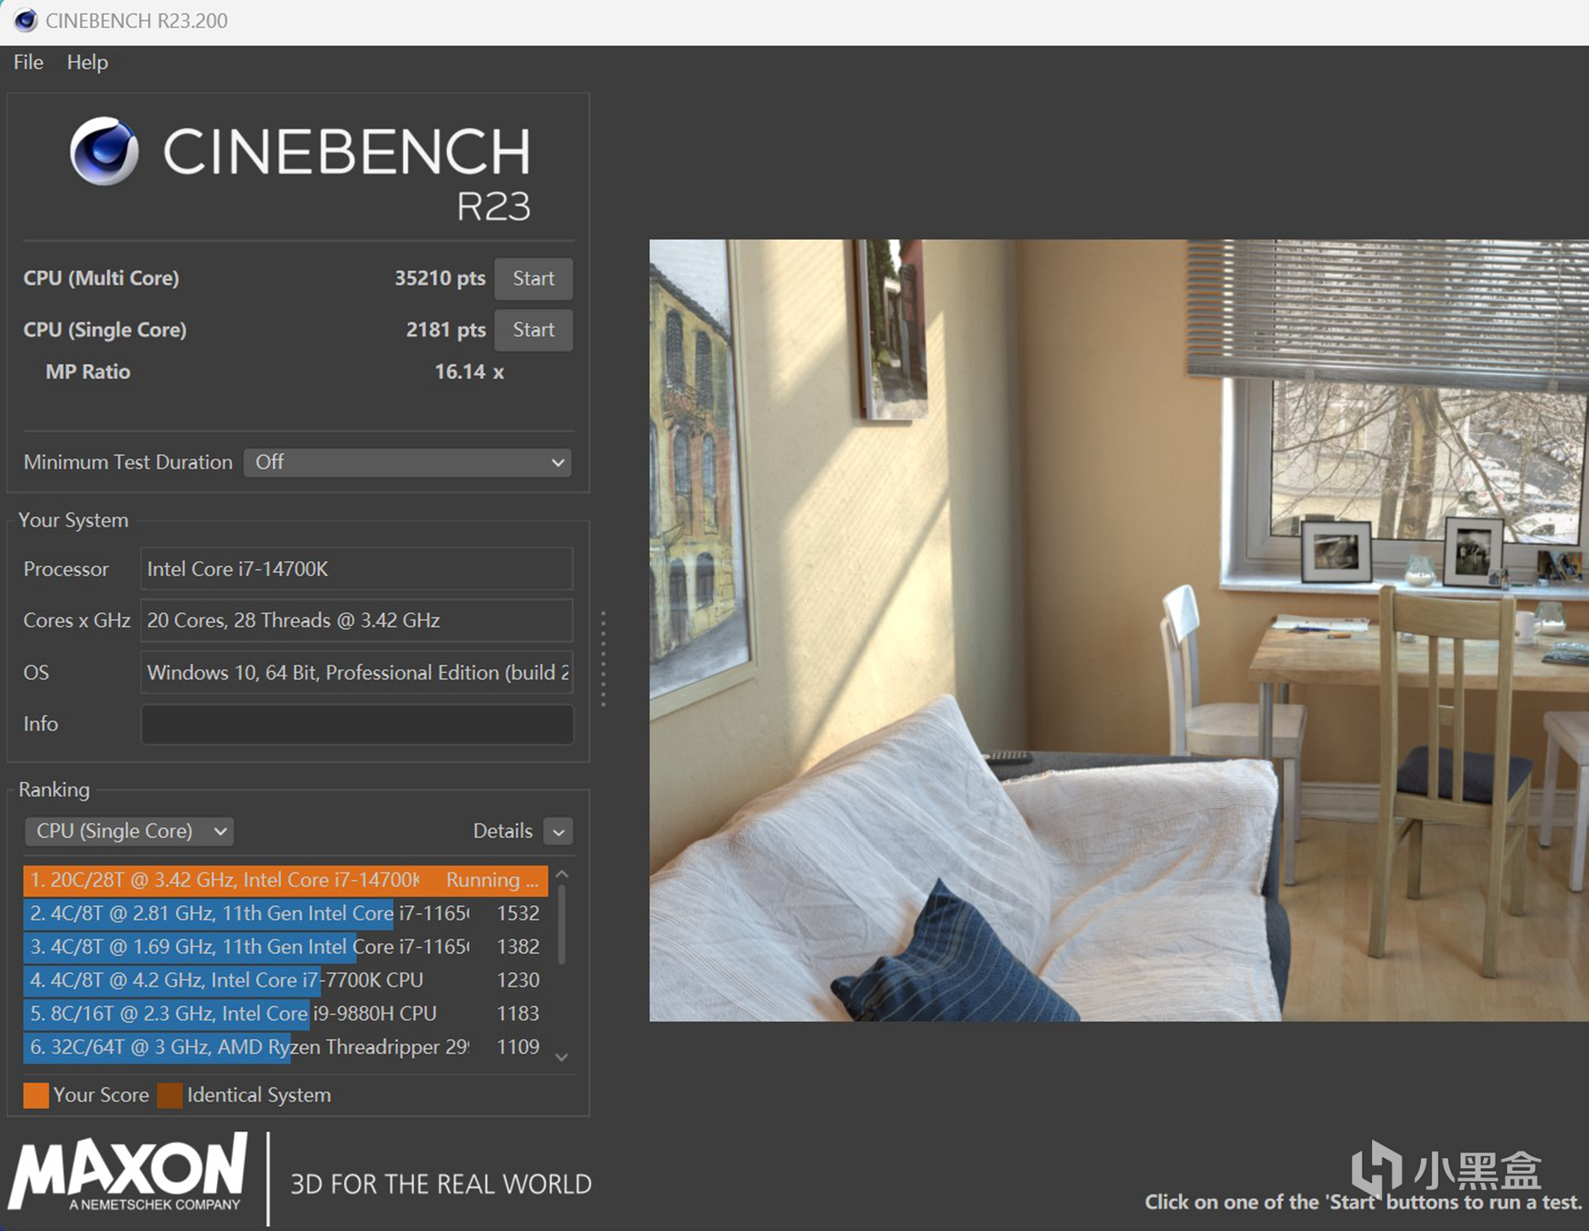1589x1231 pixels.
Task: Click the Cinebench sphere logo
Action: click(104, 151)
